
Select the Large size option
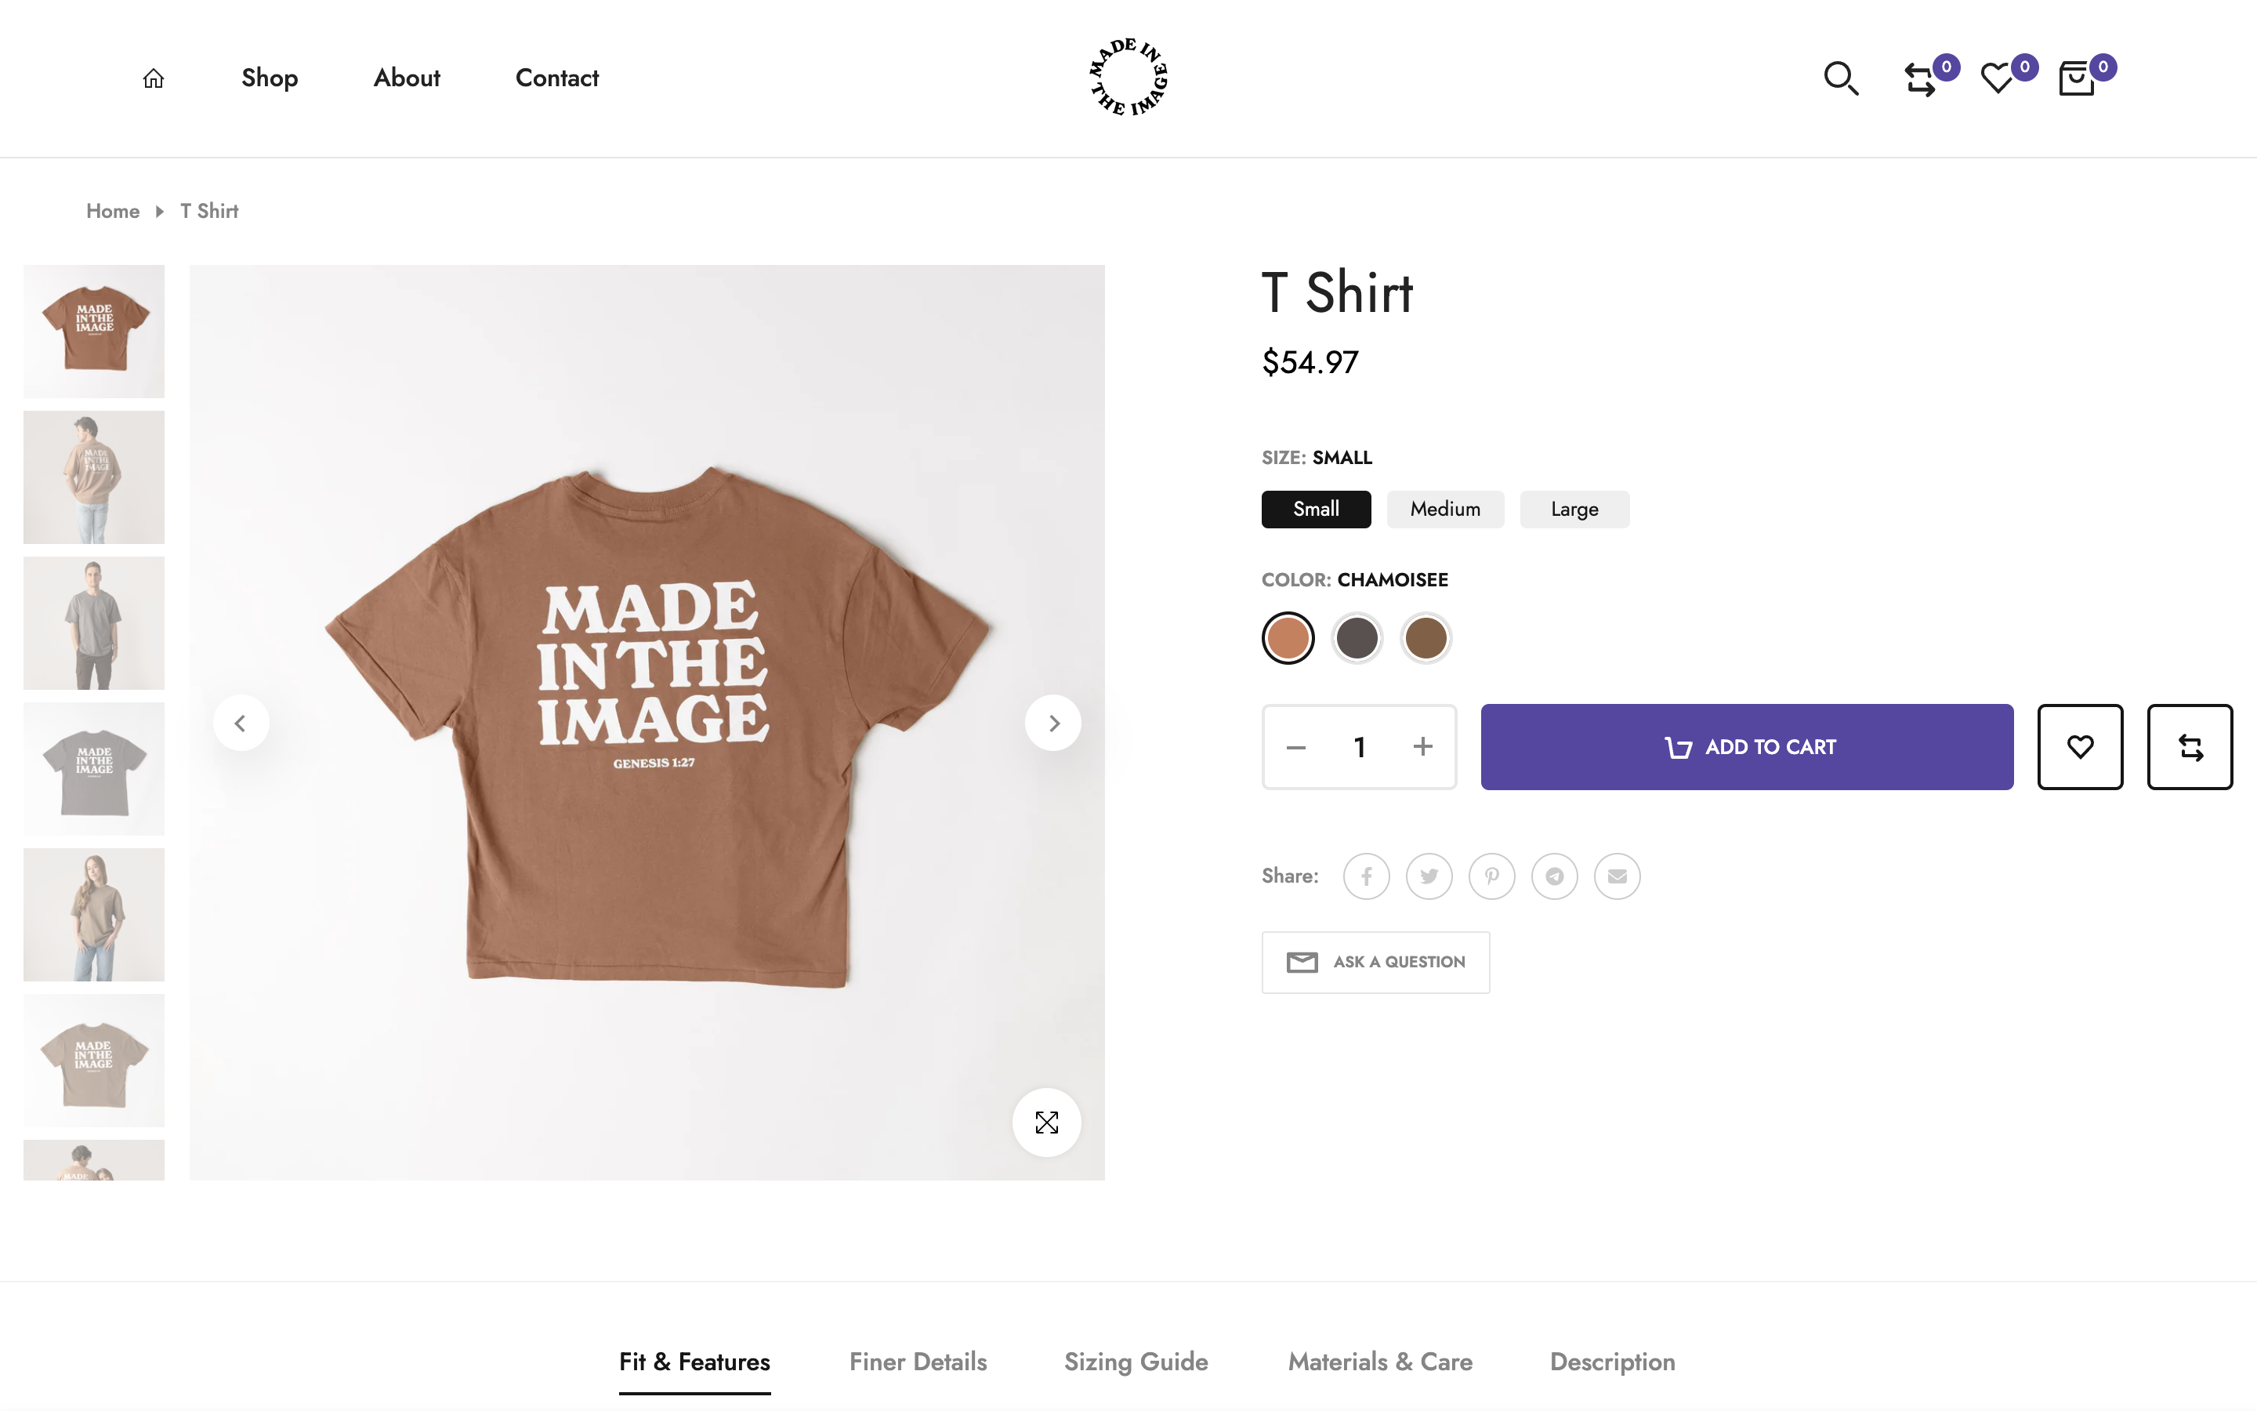1574,509
